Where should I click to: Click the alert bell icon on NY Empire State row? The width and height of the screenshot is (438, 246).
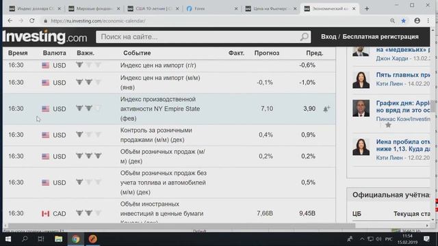pos(326,109)
